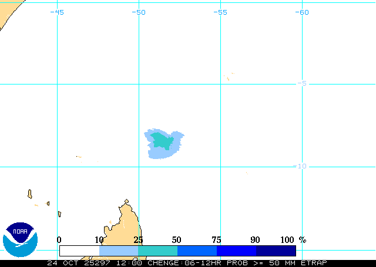This screenshot has height=267, width=376.
Task: Select the blue 50-75 legend swatch
Action: point(197,251)
